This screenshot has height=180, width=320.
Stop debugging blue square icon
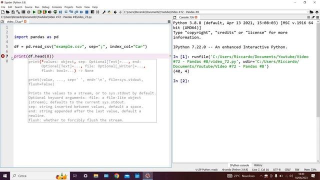pyautogui.click(x=86, y=12)
